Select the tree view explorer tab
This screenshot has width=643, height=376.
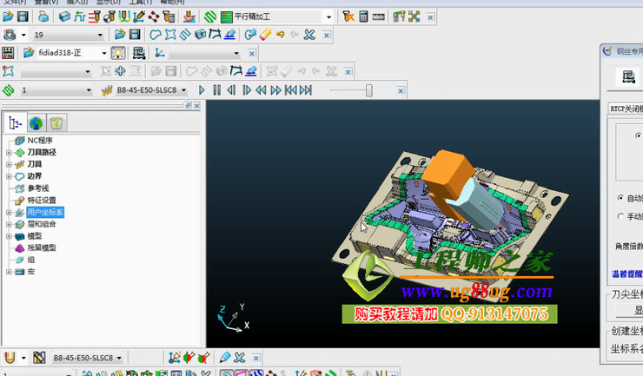[15, 123]
